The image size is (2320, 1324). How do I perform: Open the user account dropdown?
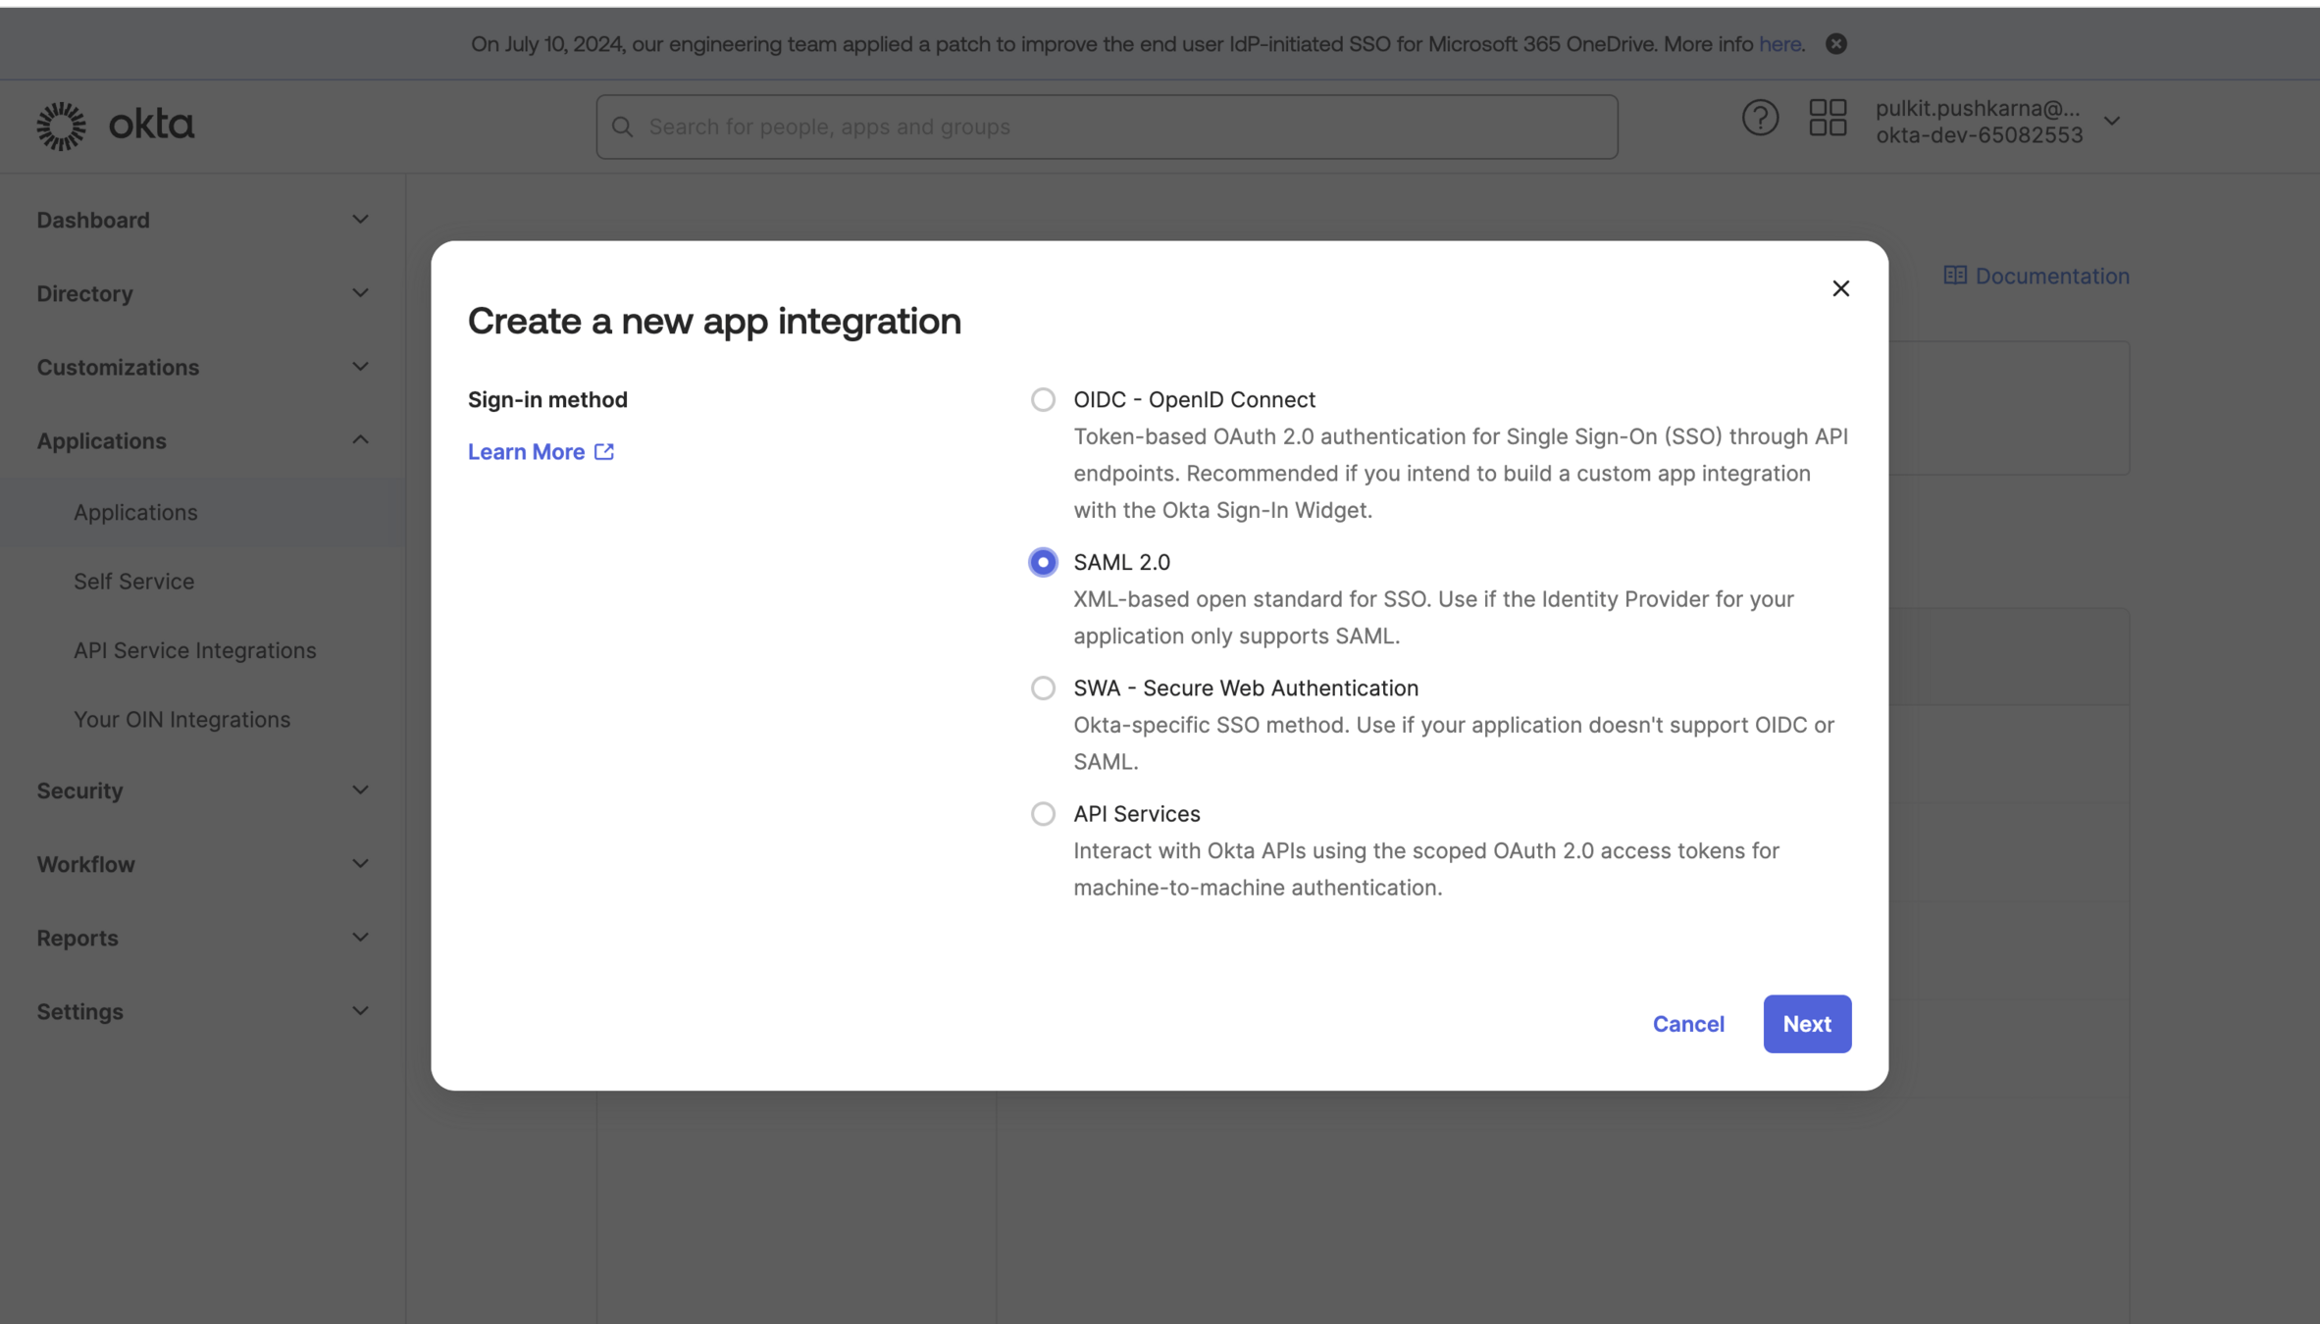pyautogui.click(x=2112, y=122)
